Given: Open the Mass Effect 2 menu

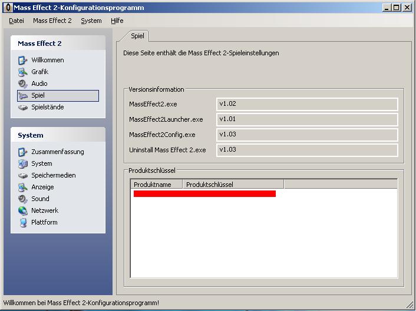Looking at the screenshot, I should coord(52,21).
